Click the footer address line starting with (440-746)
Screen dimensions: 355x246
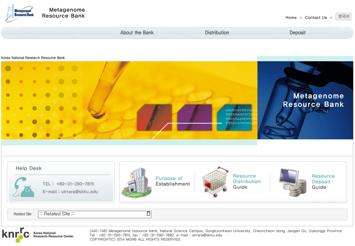point(216,231)
